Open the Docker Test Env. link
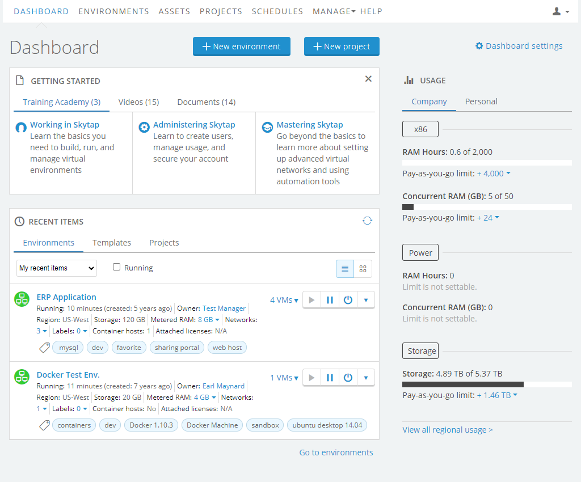581x482 pixels. [68, 375]
